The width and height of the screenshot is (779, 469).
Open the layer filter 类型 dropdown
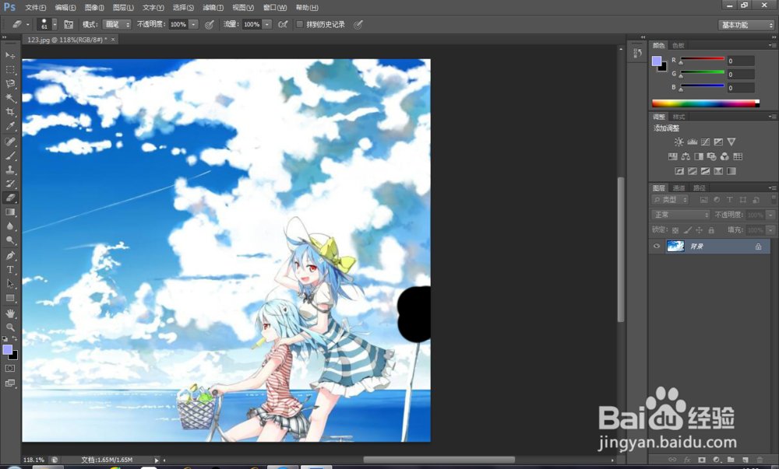[x=670, y=200]
